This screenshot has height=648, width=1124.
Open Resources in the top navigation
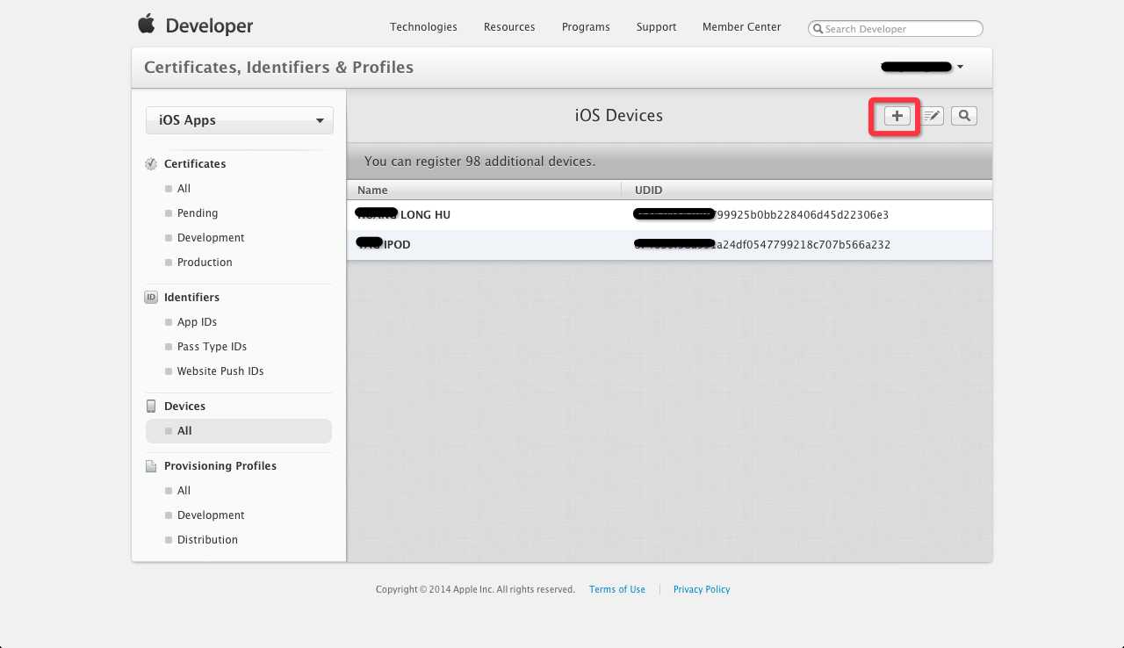509,27
